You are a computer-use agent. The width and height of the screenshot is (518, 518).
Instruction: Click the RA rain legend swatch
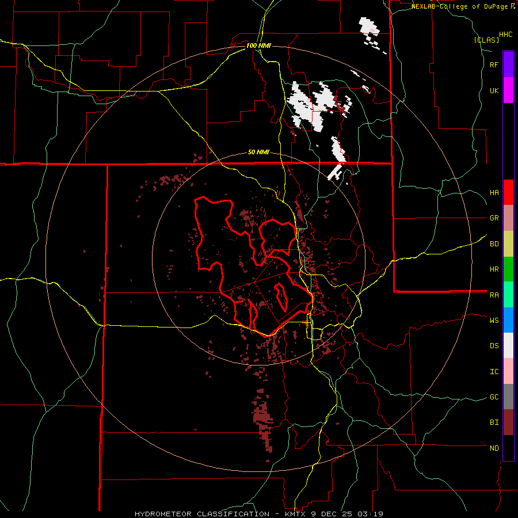point(508,295)
